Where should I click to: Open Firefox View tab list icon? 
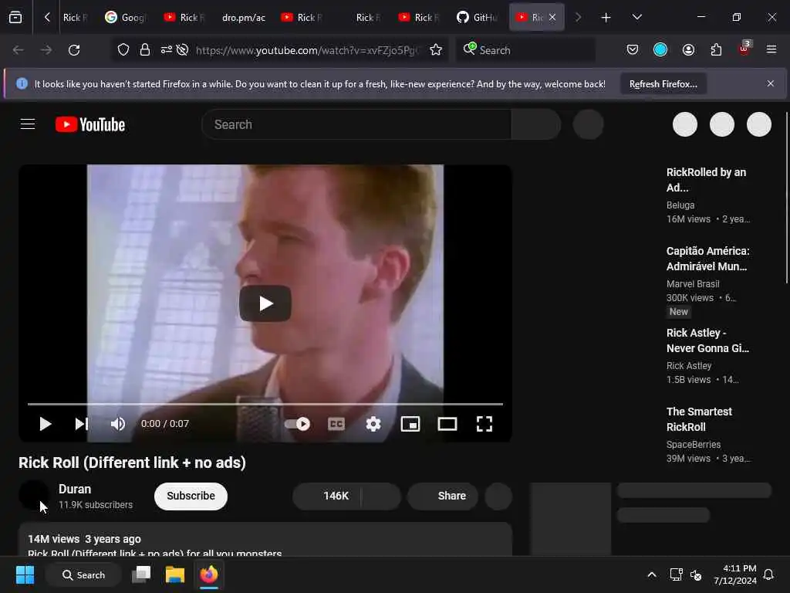click(15, 18)
